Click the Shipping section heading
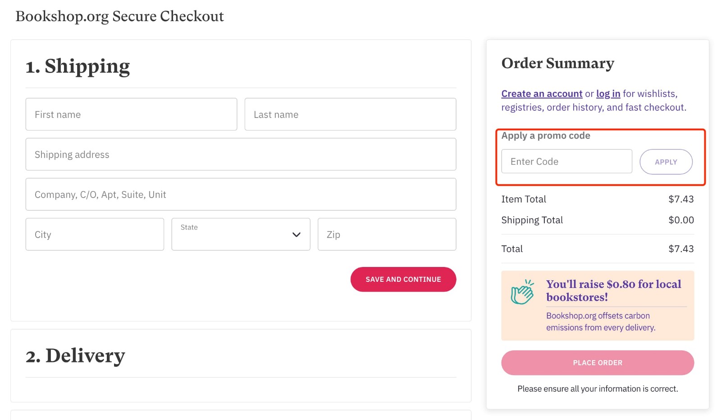 [x=78, y=66]
